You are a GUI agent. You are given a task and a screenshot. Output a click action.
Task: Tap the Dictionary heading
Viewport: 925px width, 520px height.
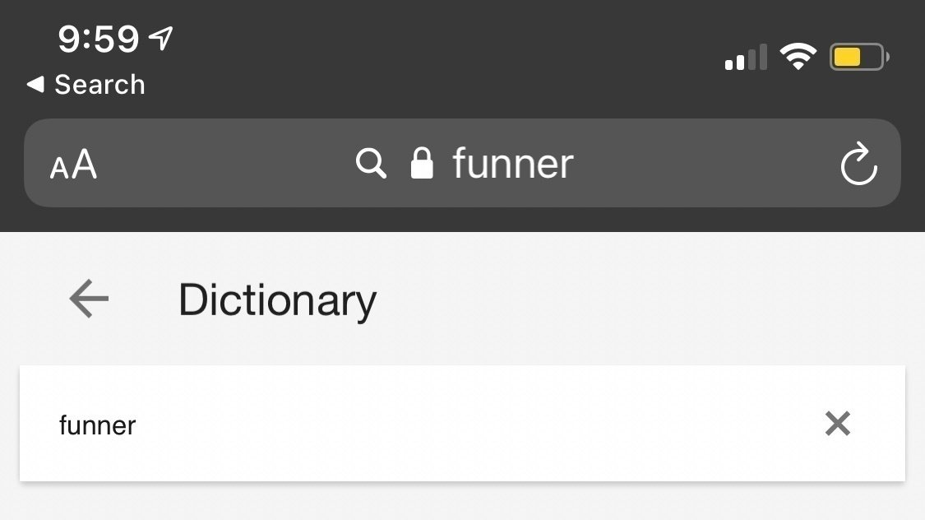(x=277, y=299)
